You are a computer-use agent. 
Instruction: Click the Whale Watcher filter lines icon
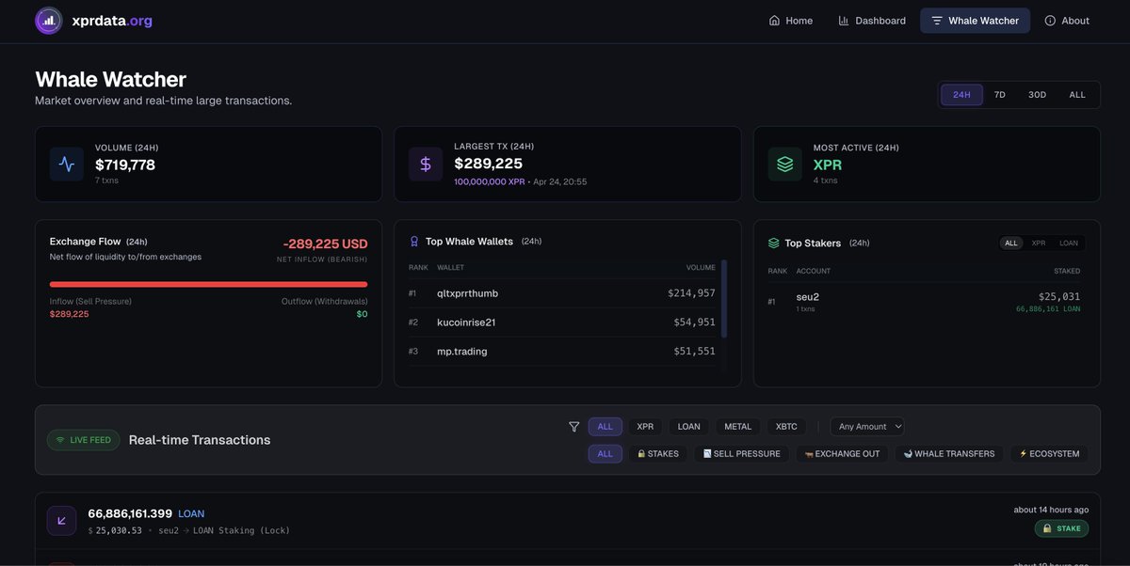click(x=937, y=21)
